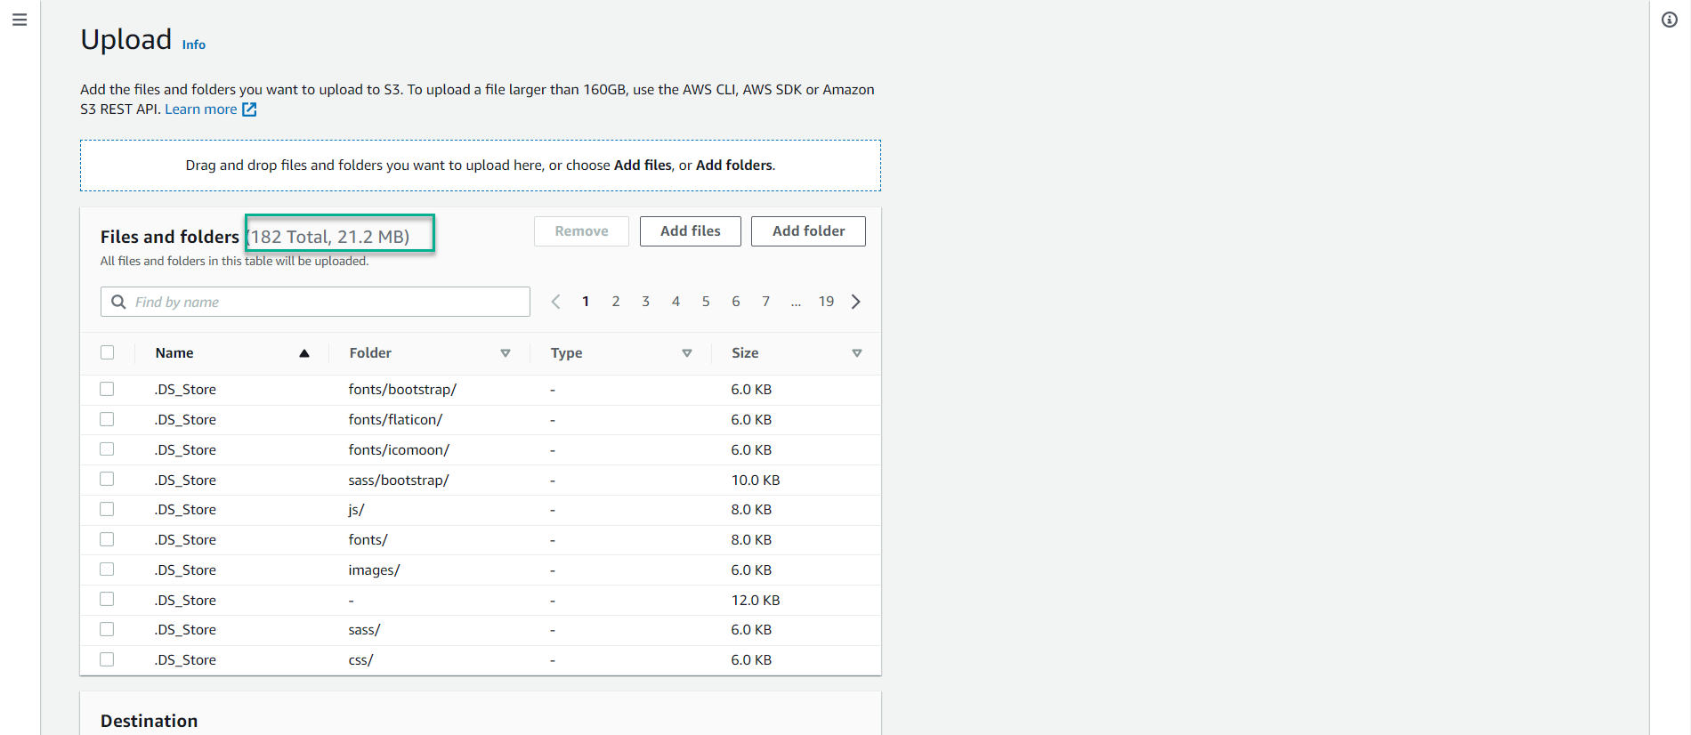Screen dimensions: 1691x735
Task: Check the 12.0 KB .DS_Store row
Action: [x=107, y=599]
